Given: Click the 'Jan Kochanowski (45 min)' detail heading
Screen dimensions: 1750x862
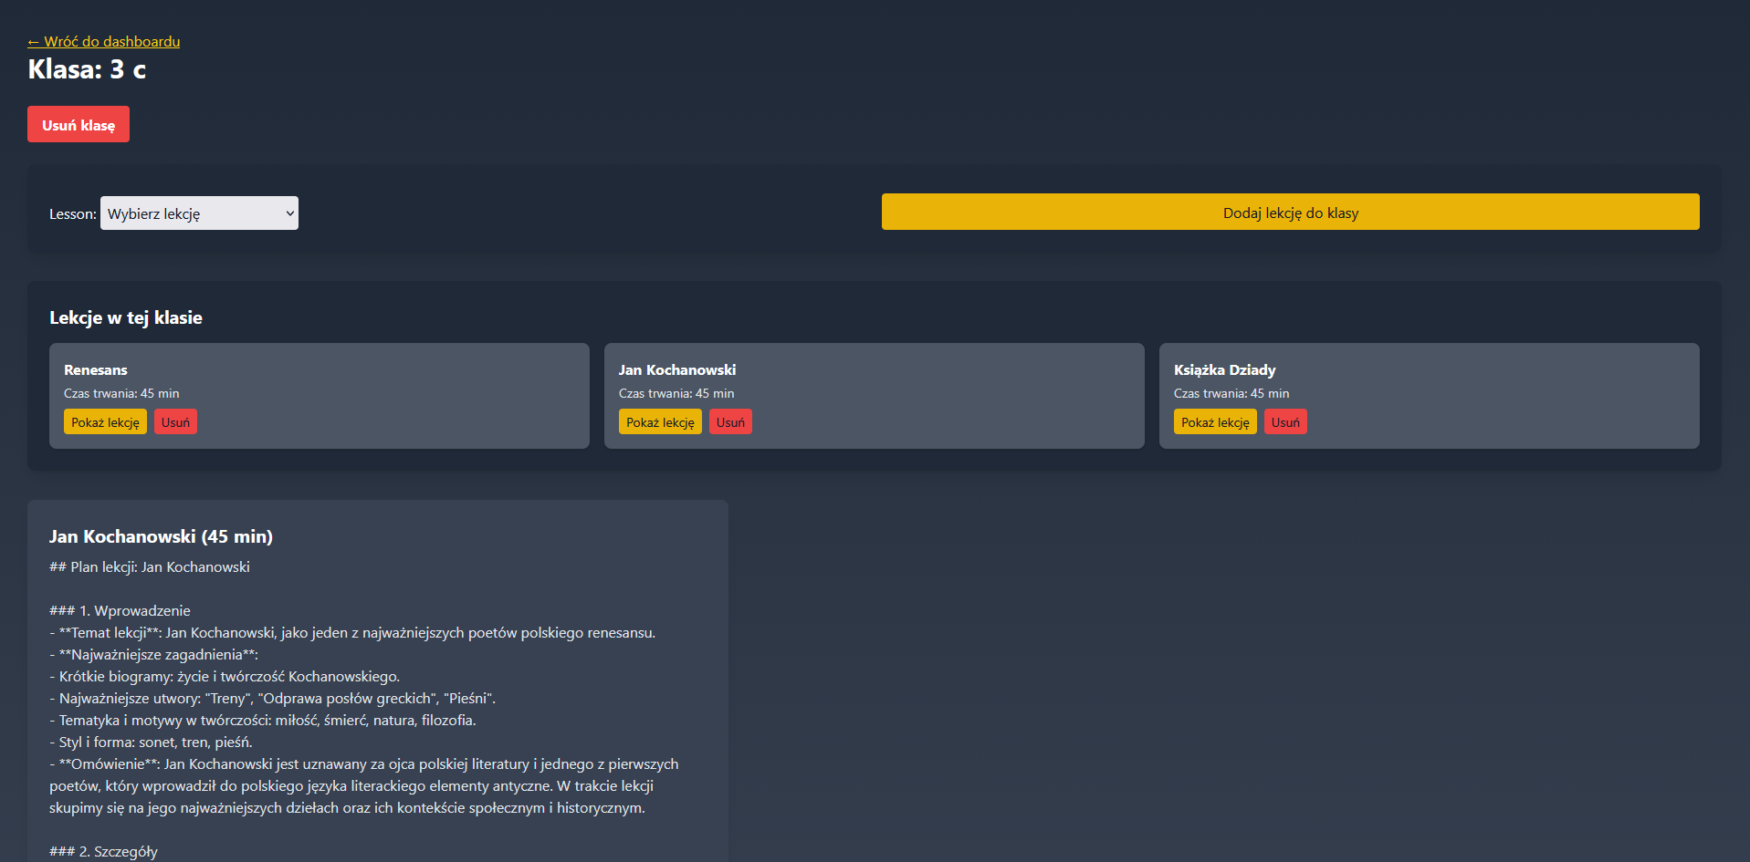Looking at the screenshot, I should point(161,537).
